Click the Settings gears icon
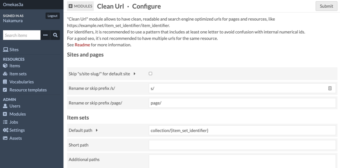The height and width of the screenshot is (168, 340). click(x=5, y=130)
